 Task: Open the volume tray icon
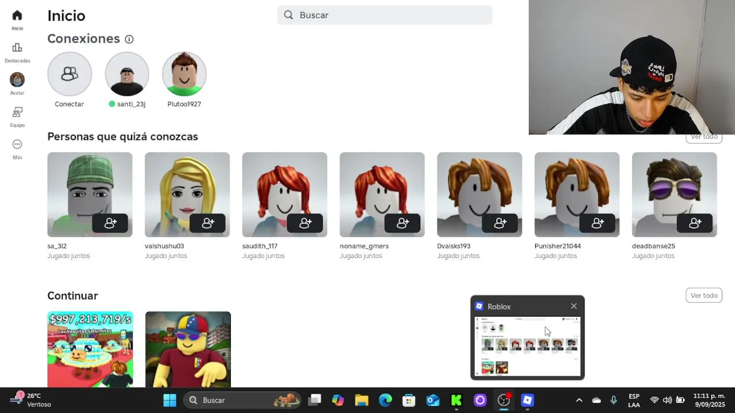(x=667, y=400)
